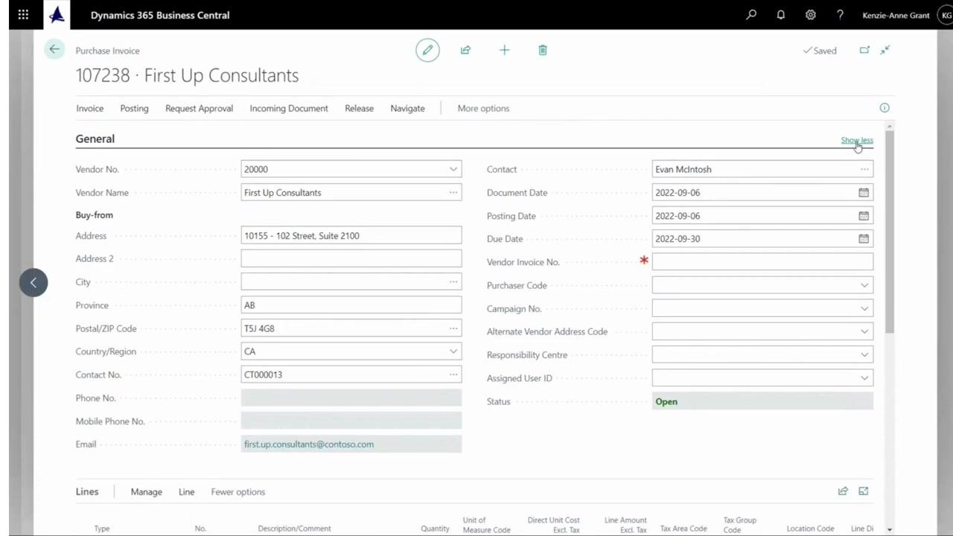Expand Alternate Vendor Address Code dropdown
This screenshot has width=953, height=536.
click(864, 332)
